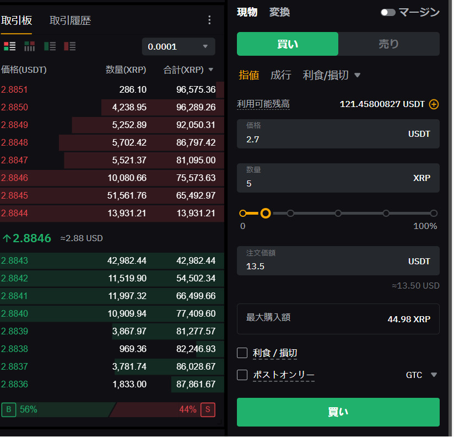The width and height of the screenshot is (454, 437).
Task: Toggle the マージン margin switch
Action: 388,12
